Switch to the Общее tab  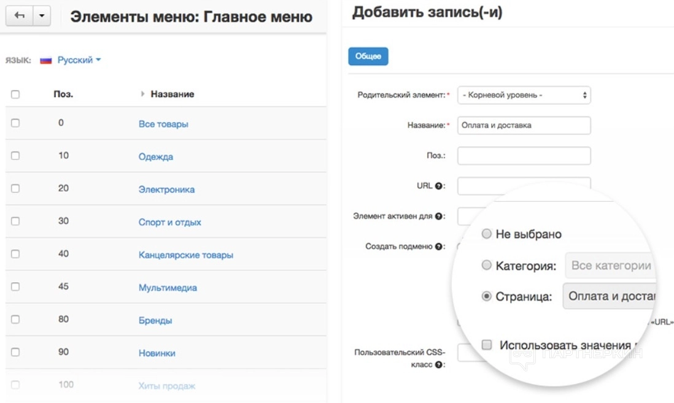click(368, 56)
